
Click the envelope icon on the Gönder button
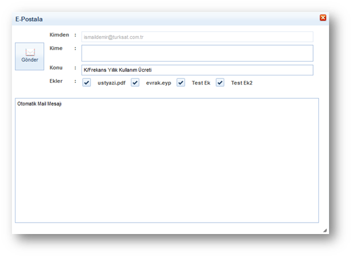pyautogui.click(x=30, y=51)
